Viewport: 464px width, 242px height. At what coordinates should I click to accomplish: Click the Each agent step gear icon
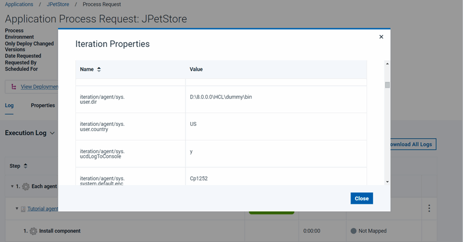coord(26,187)
